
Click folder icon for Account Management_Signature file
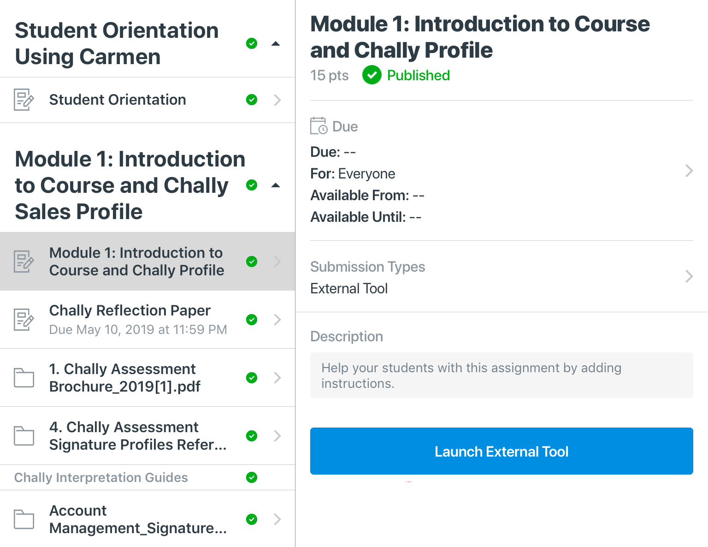tap(24, 519)
